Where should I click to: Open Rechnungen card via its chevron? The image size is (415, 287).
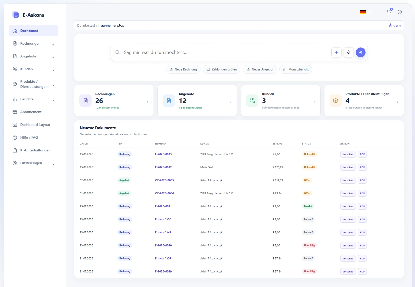pyautogui.click(x=147, y=102)
